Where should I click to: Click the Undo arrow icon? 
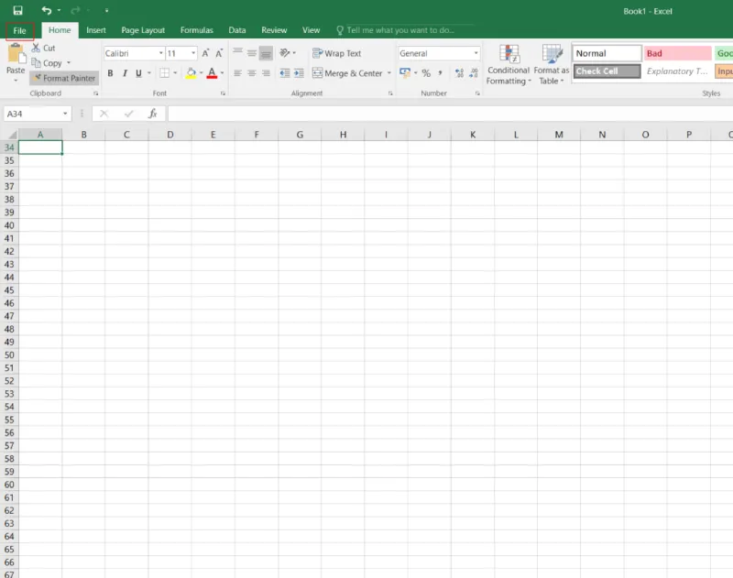(x=47, y=10)
